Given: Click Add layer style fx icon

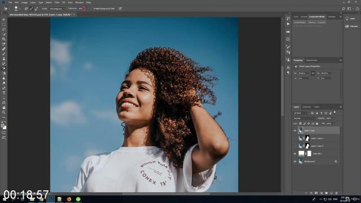Looking at the screenshot, I should click(311, 193).
